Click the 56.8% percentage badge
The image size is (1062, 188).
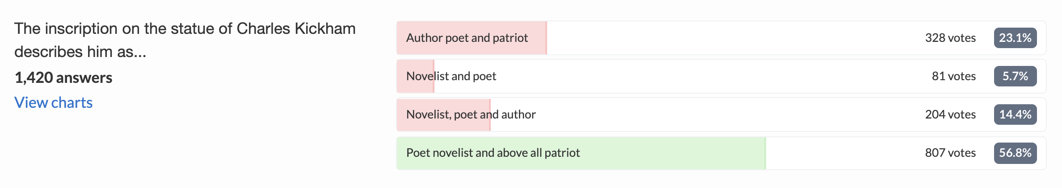1015,153
